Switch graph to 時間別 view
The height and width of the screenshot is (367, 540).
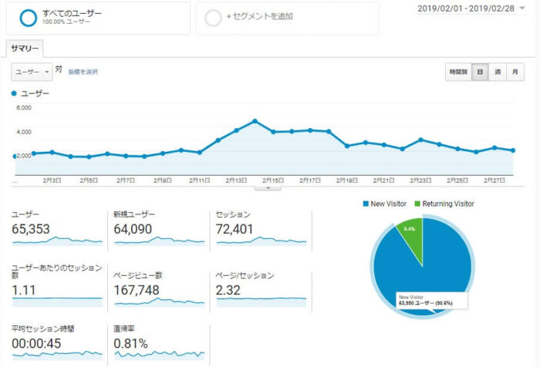click(458, 72)
